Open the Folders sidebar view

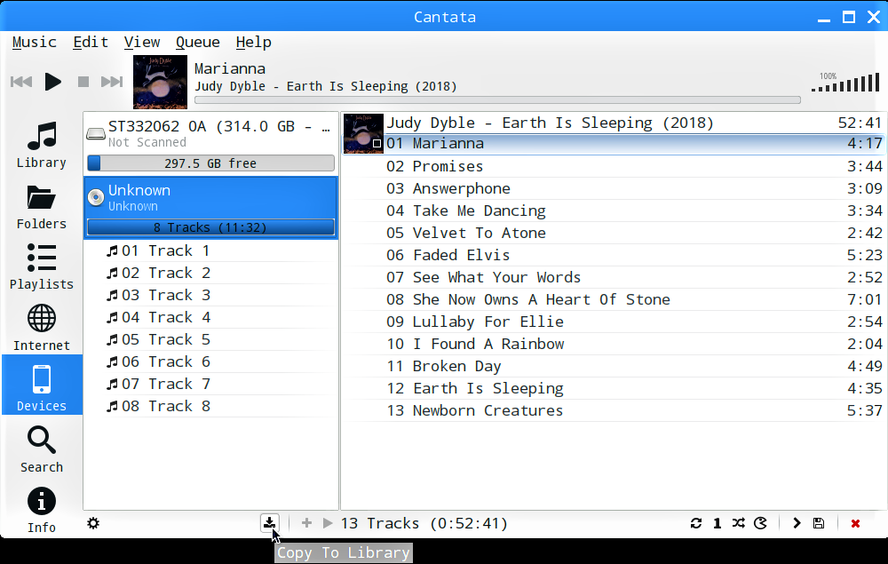[42, 205]
